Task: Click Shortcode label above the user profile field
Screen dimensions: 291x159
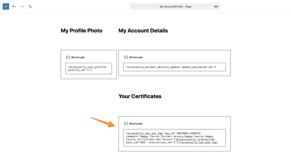Action: tap(78, 57)
